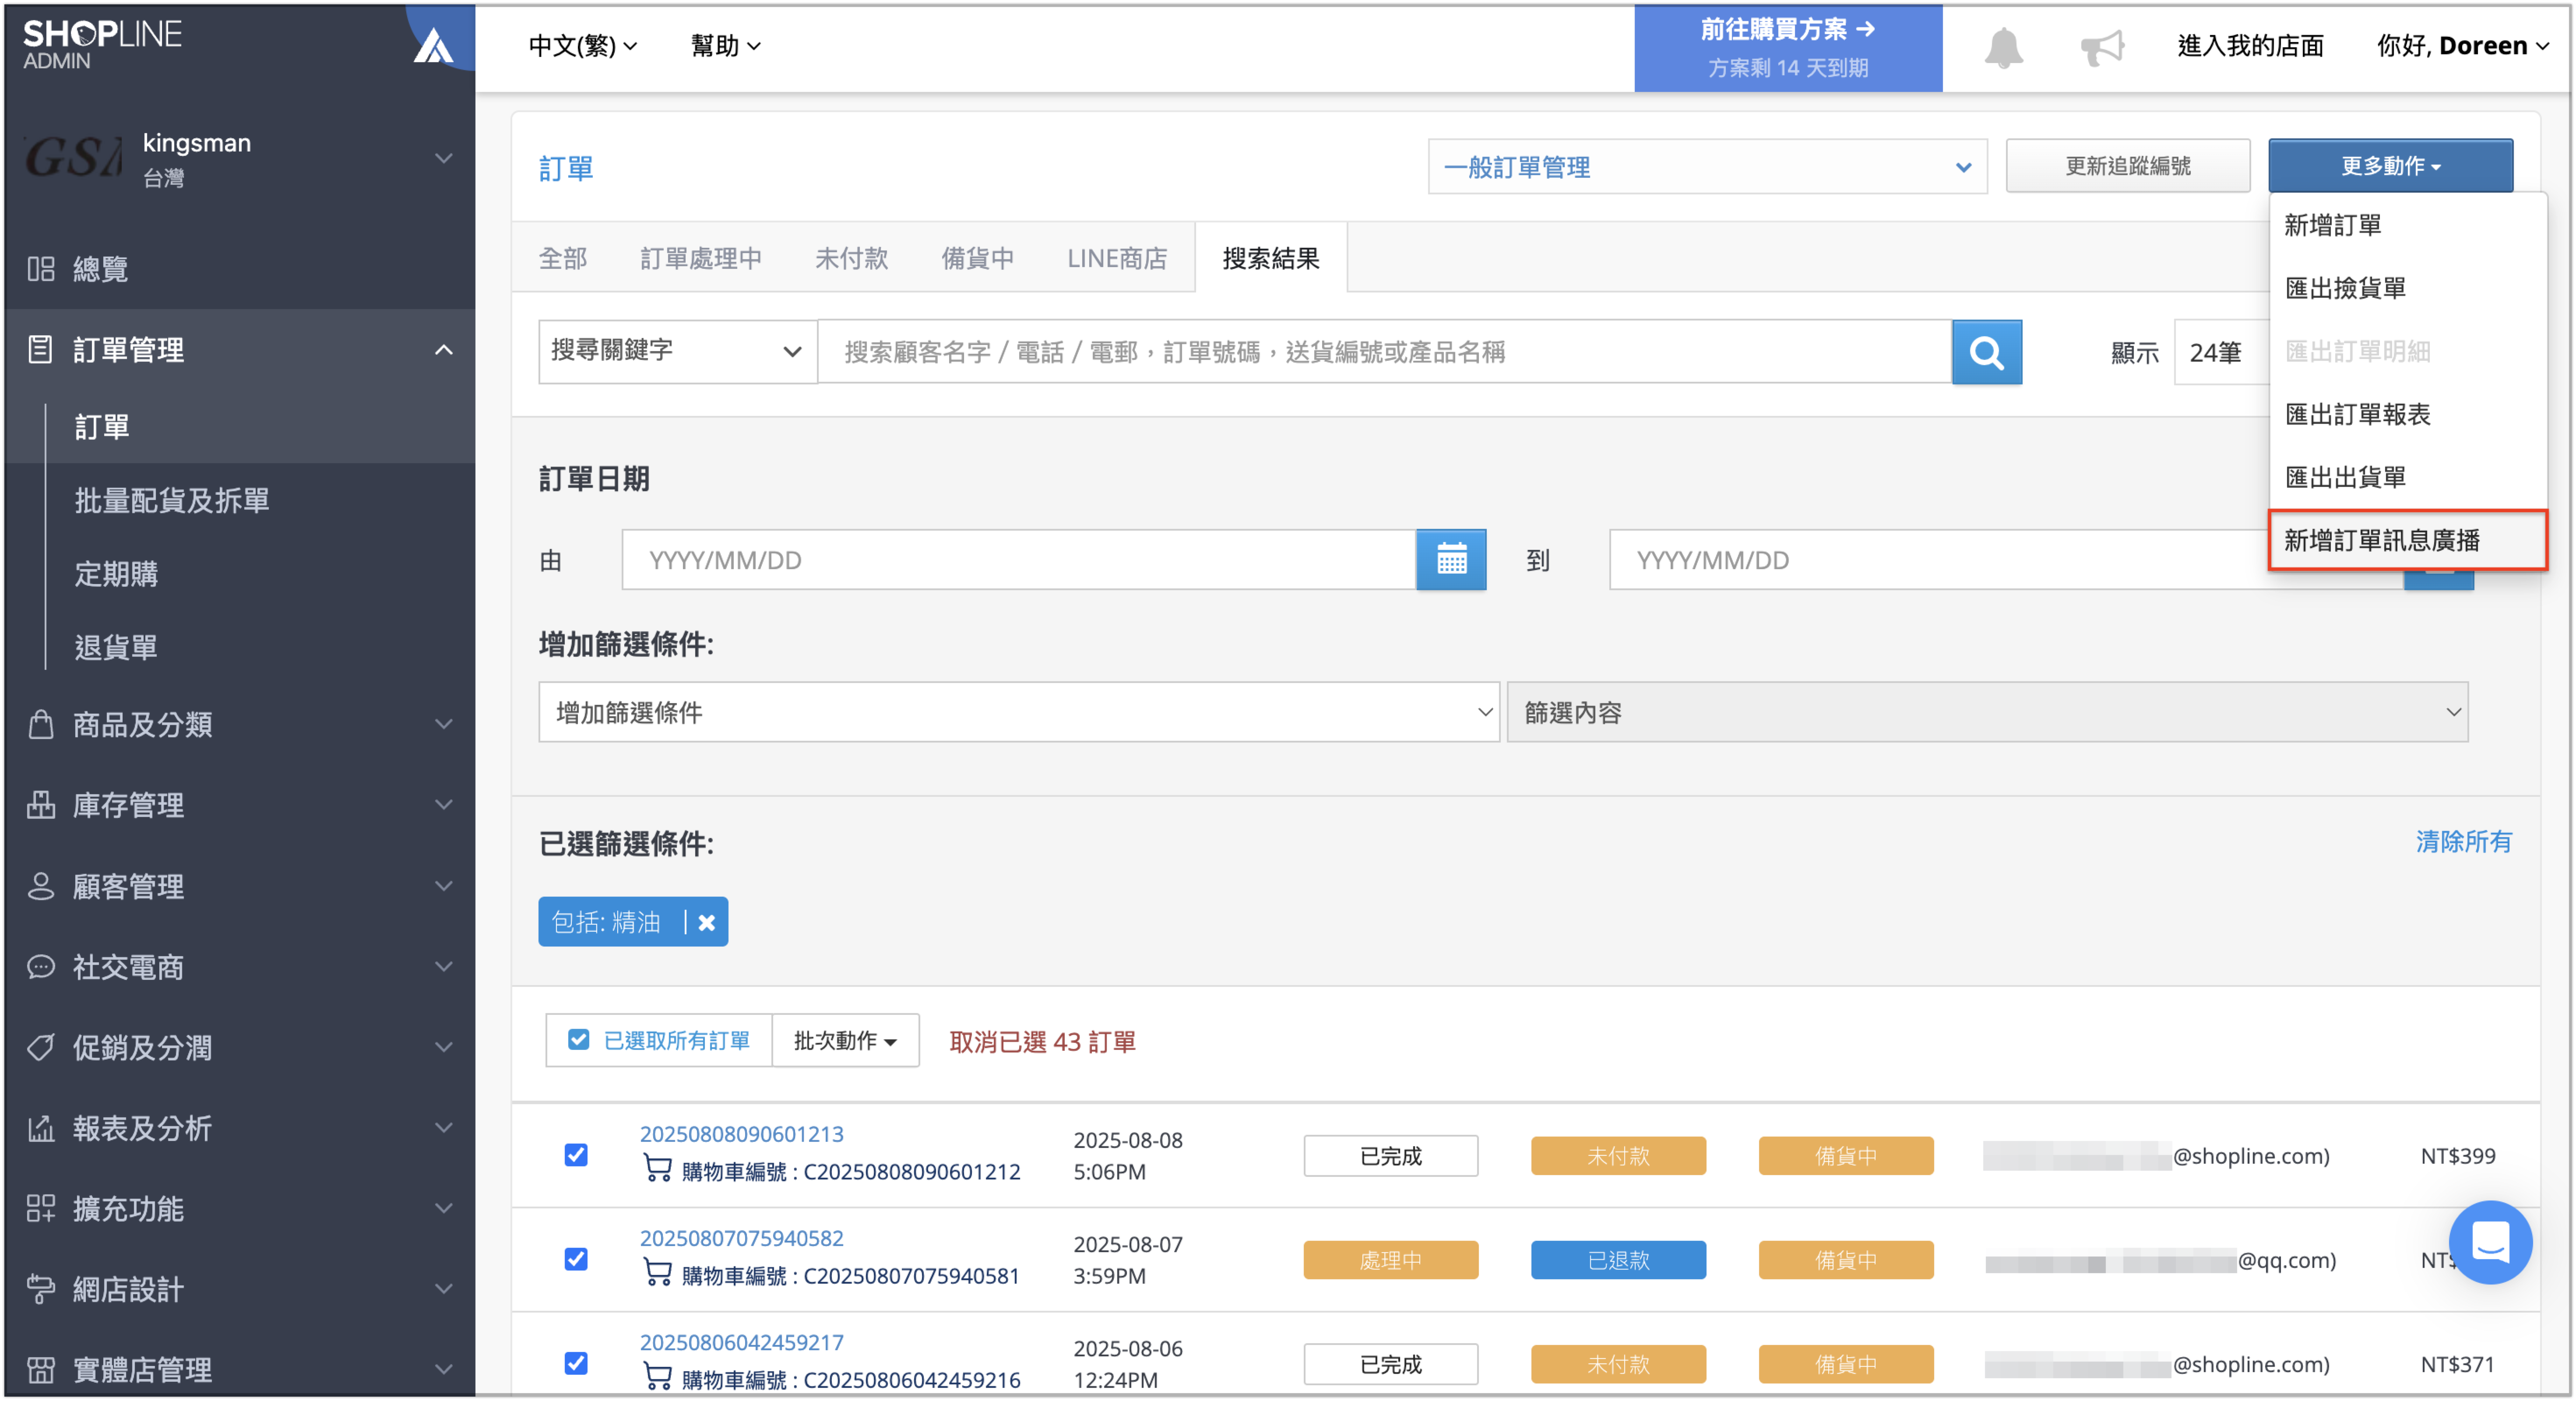Click the GS store logo thumbnail
This screenshot has width=2576, height=1401.
[73, 157]
